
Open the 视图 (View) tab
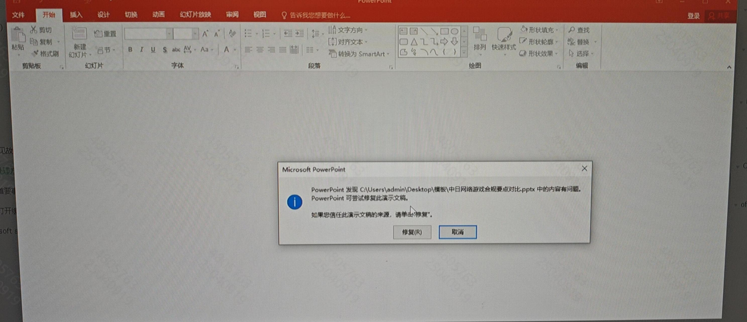coord(259,15)
